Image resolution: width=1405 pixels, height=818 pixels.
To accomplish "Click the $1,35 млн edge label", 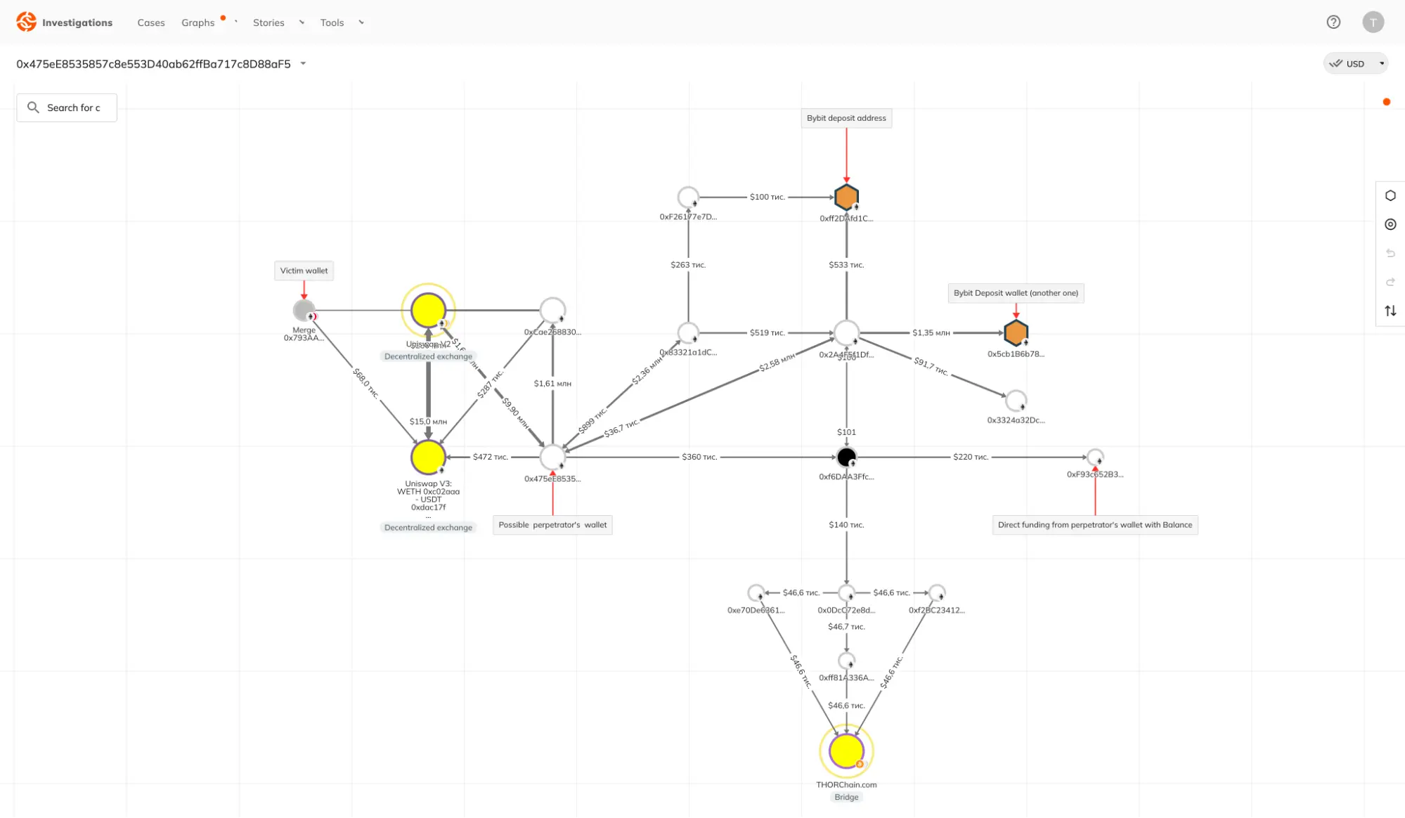I will pos(931,332).
